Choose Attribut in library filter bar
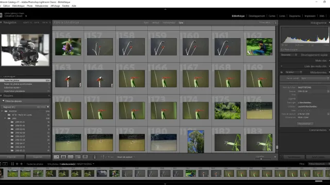This screenshot has height=185, width=330. coord(156,23)
